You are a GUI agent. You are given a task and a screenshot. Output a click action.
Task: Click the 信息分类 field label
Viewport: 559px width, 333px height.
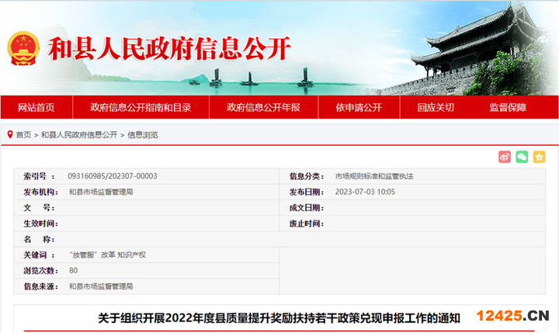coord(306,176)
